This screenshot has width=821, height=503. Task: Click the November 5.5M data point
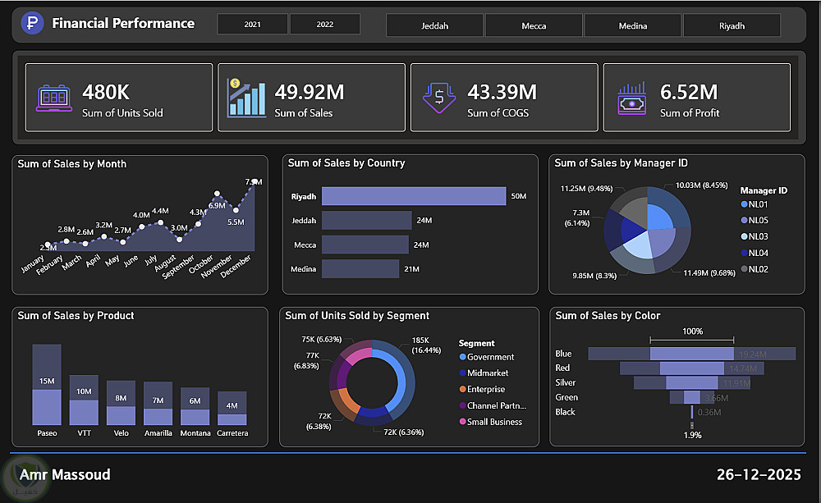point(236,210)
